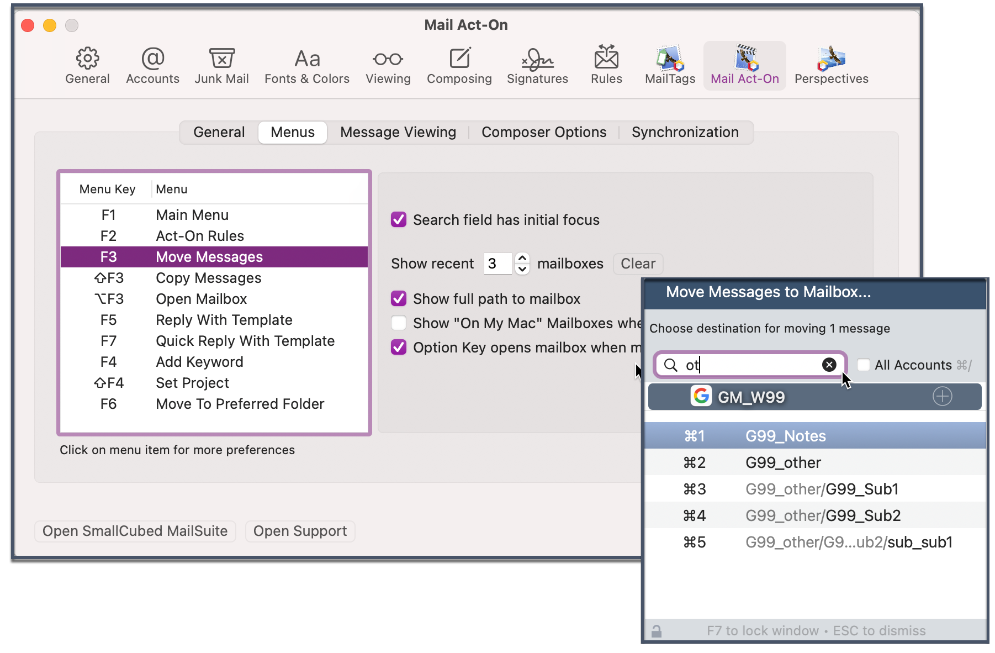Open the Perspectives preferences pane
Screen dimensions: 995x653
[832, 66]
